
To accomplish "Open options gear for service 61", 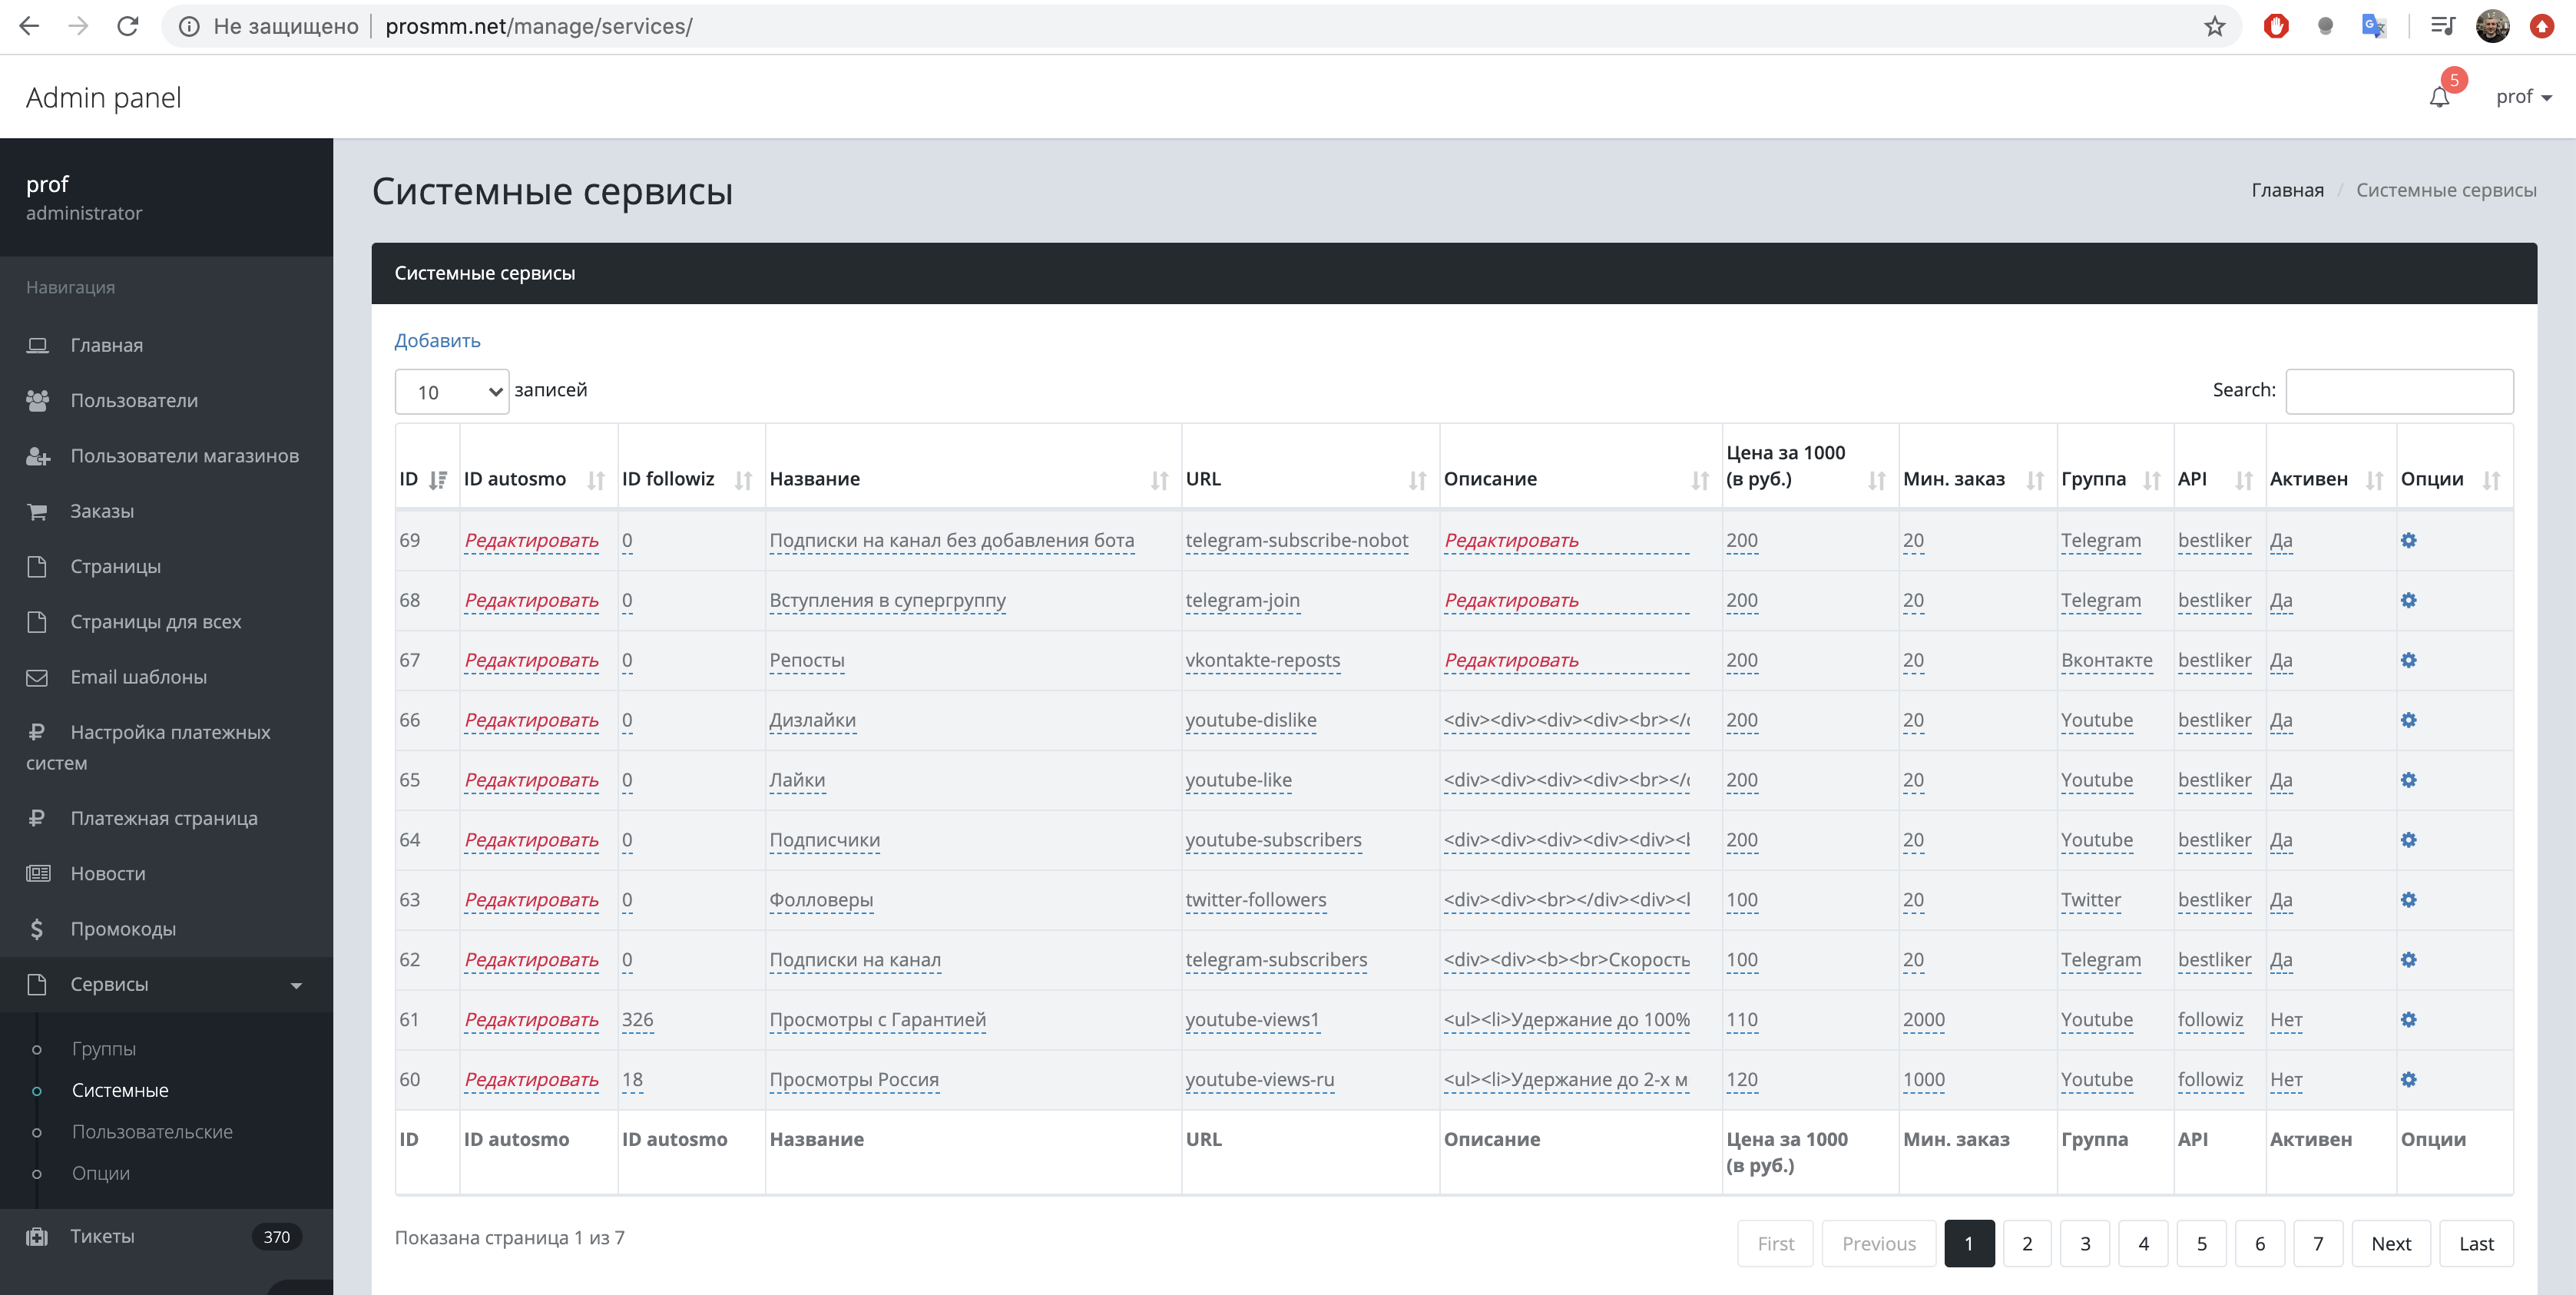I will point(2408,1019).
